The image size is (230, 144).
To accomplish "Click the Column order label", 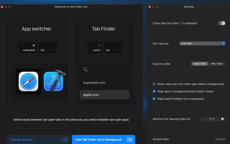I will [161, 64].
